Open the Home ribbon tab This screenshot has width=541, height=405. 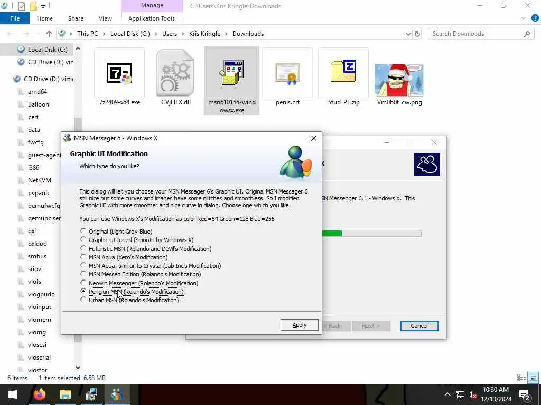pos(45,18)
